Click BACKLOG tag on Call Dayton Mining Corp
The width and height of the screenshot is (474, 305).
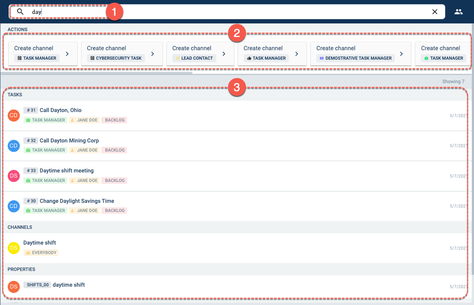click(x=114, y=150)
